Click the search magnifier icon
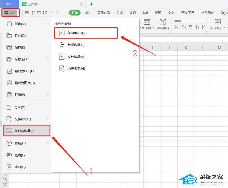Viewport: 228px width, 188px height. click(x=223, y=13)
